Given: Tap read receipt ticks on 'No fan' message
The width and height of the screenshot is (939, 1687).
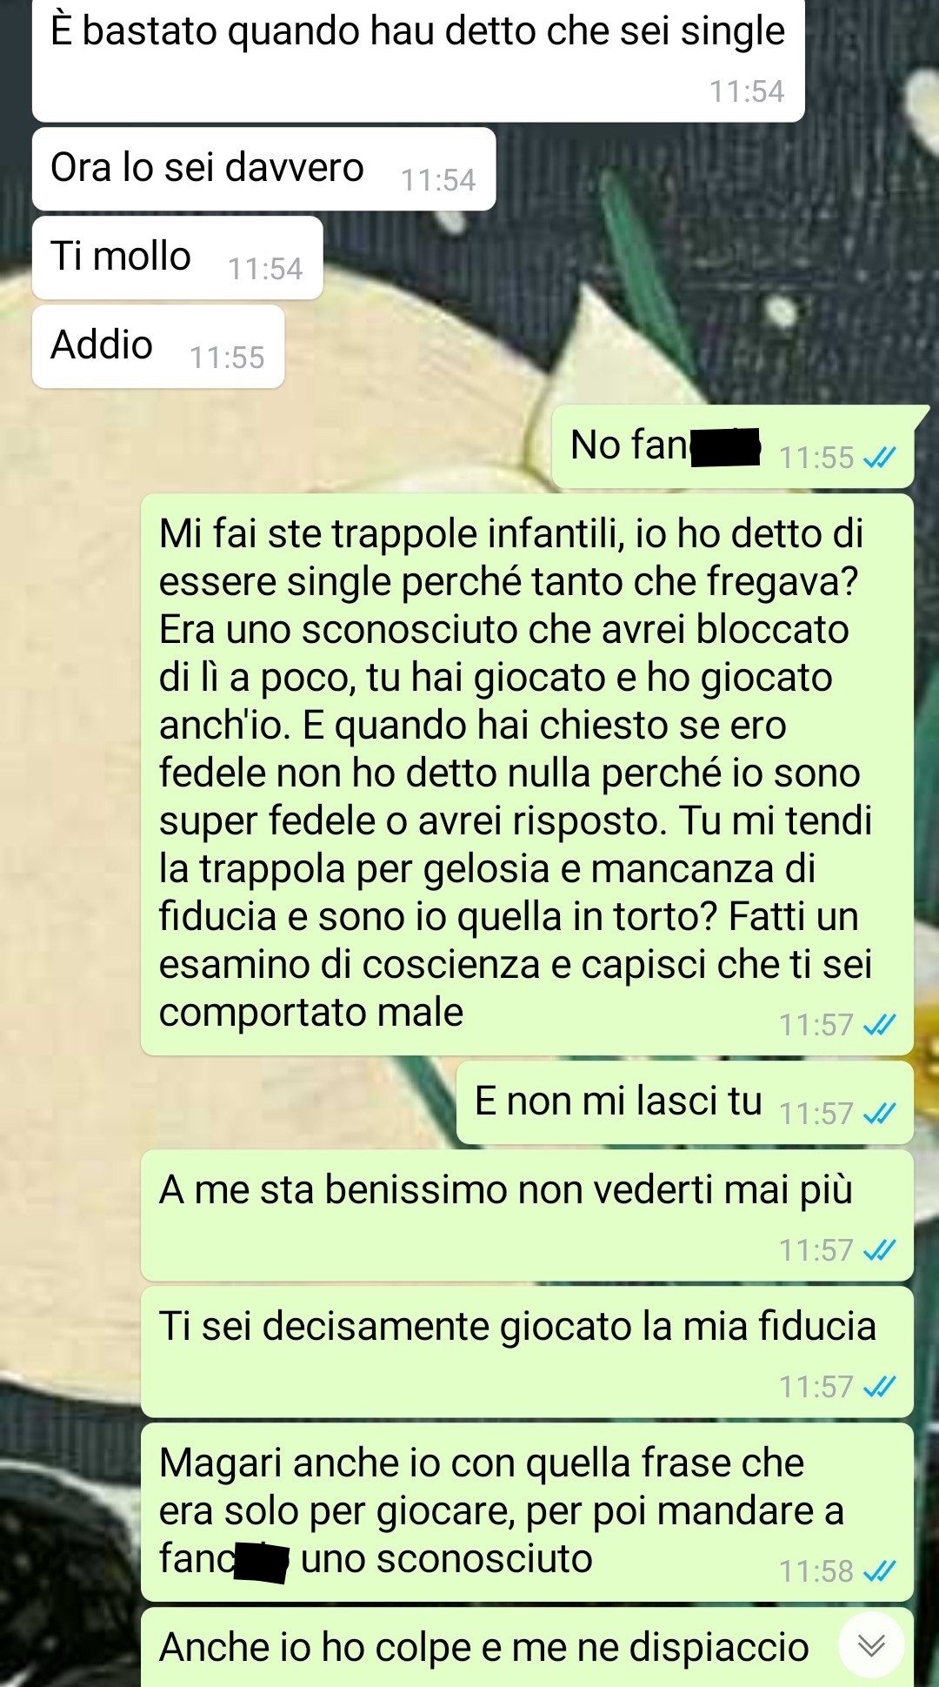Looking at the screenshot, I should 879,458.
